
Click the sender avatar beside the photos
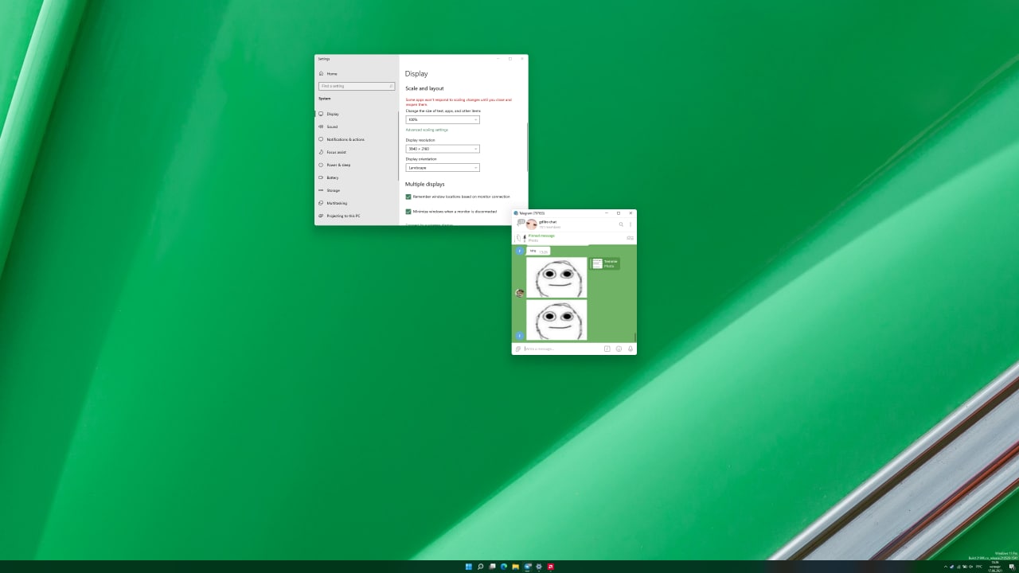pyautogui.click(x=520, y=293)
